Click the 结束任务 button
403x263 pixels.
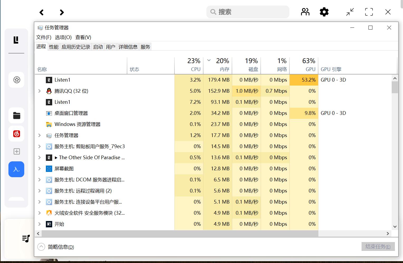point(378,247)
